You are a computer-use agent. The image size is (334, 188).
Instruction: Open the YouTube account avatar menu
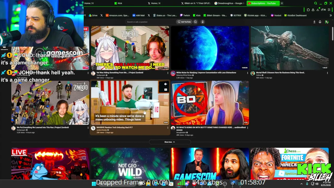327,22
